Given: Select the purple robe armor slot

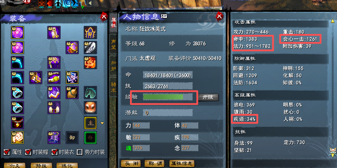Looking at the screenshot, I should 54,63.
